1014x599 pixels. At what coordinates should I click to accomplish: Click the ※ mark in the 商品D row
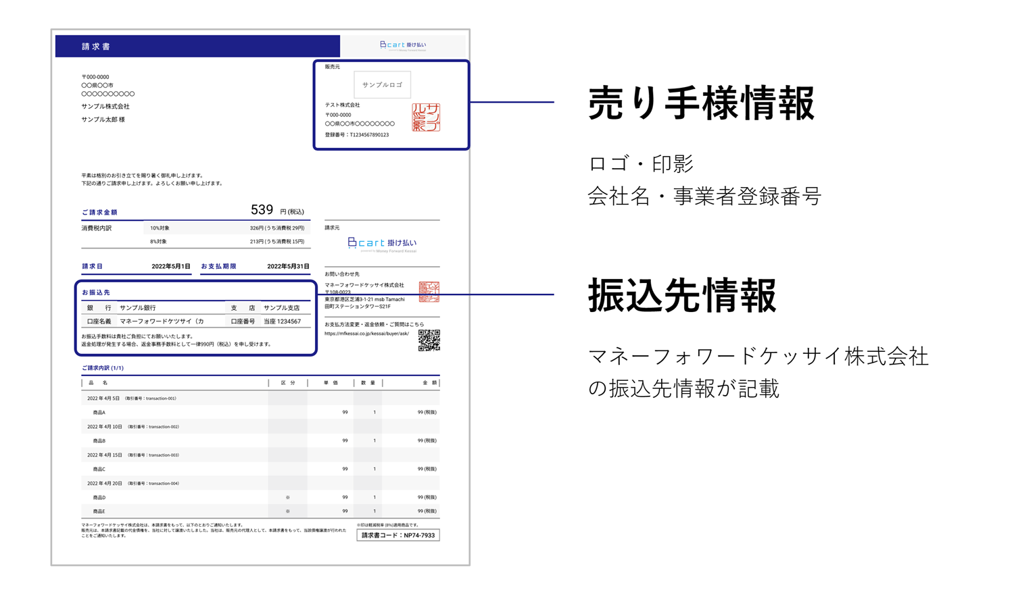[287, 498]
